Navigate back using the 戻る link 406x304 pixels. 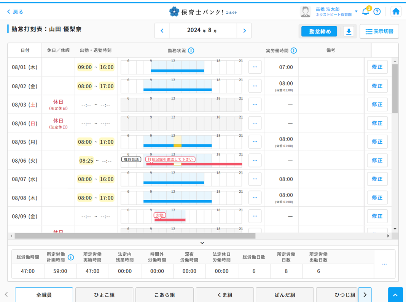[16, 12]
